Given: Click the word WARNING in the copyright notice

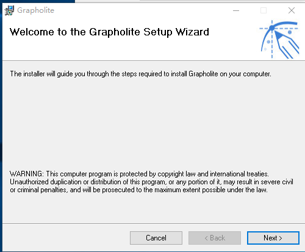Looking at the screenshot, I should point(27,174).
